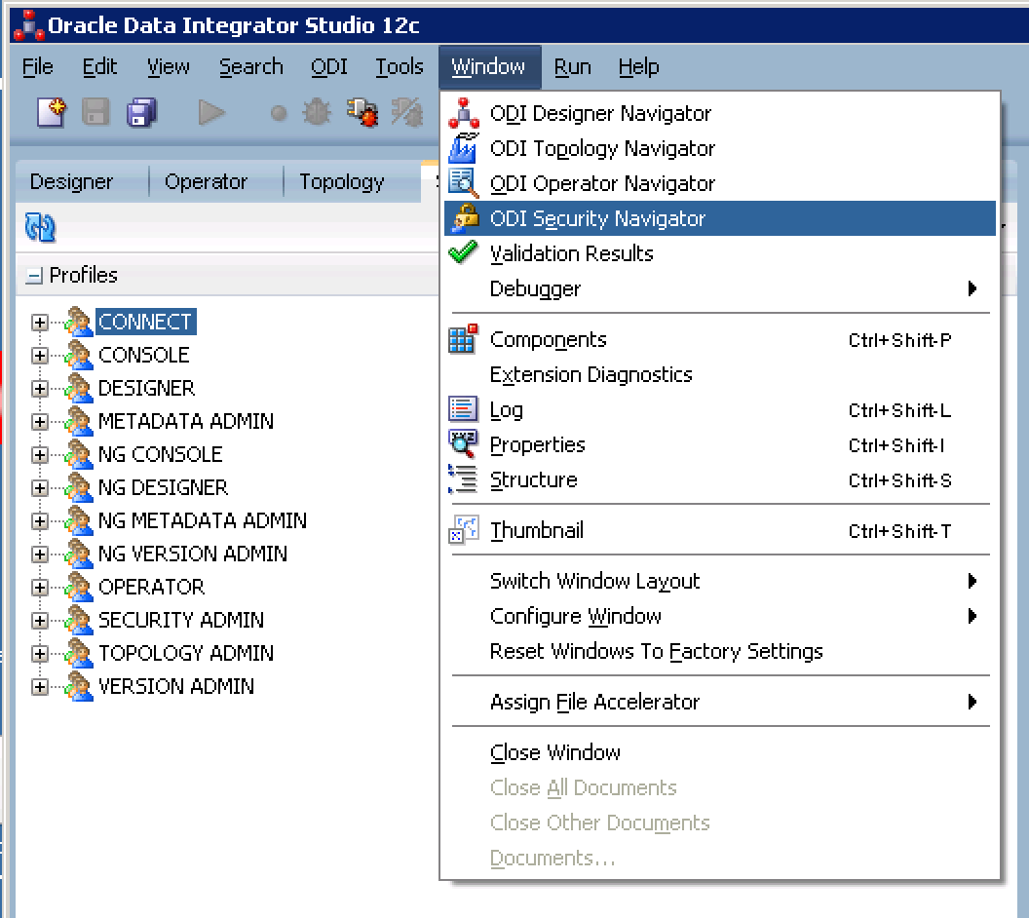Open the Components window entry
Image resolution: width=1029 pixels, height=918 pixels.
[548, 340]
